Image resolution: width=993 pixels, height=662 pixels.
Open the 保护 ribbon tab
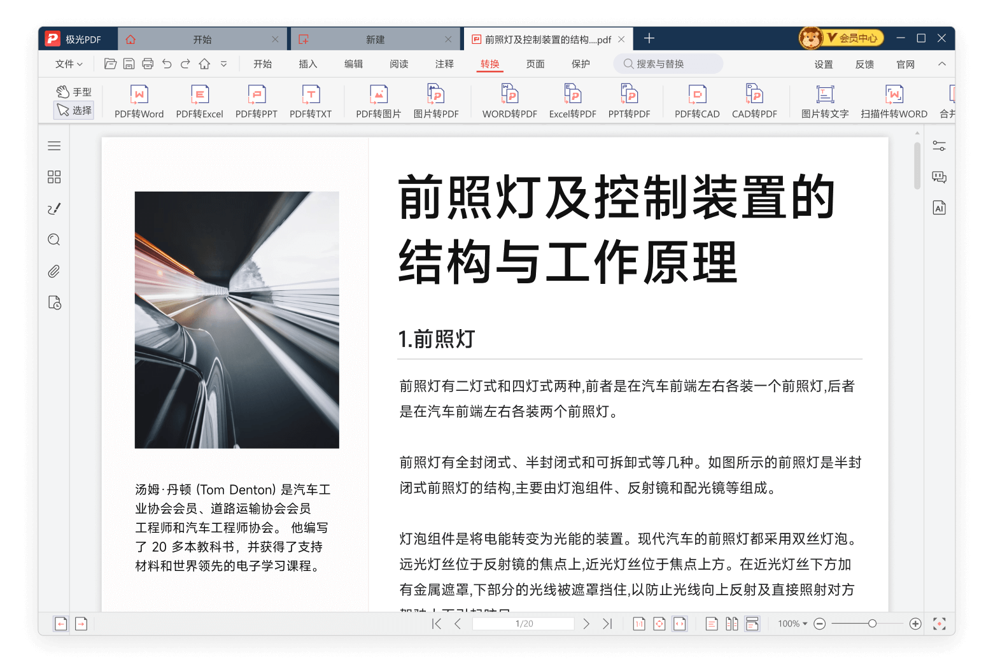[x=581, y=64]
